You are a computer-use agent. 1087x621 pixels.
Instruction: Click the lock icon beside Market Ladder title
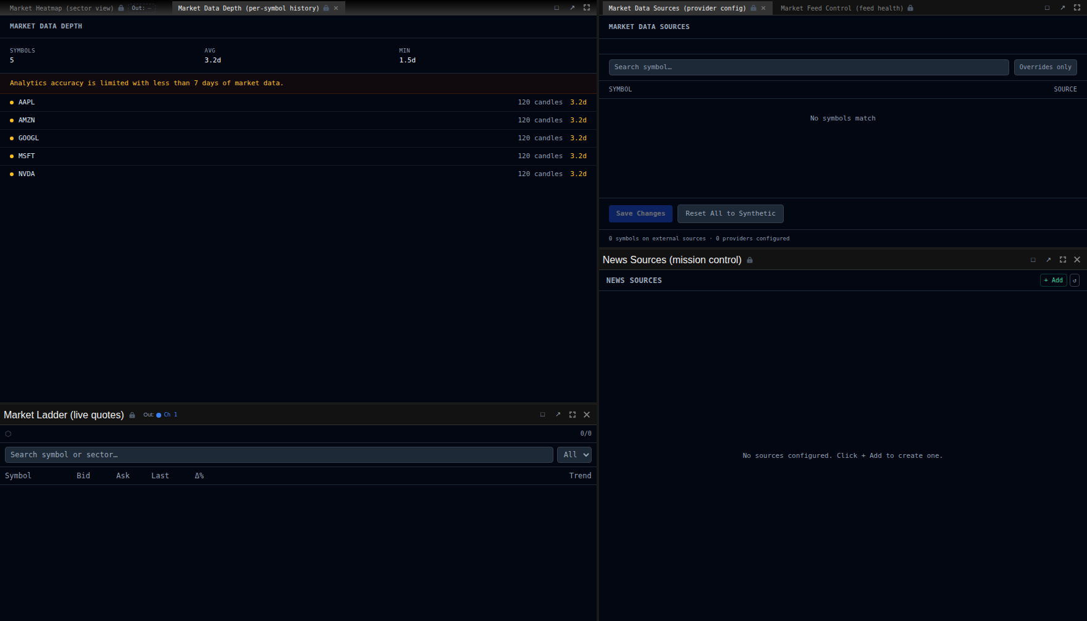point(132,415)
